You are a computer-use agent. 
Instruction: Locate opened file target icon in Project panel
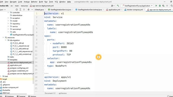[17, 10]
